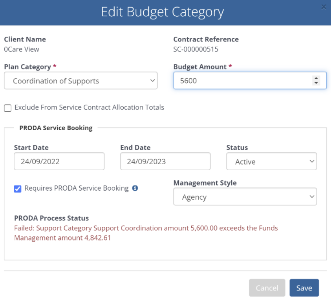This screenshot has width=331, height=306.
Task: Click the Plan Category dropdown chevron
Action: 152,80
